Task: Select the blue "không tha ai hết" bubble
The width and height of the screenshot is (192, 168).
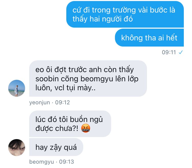Action: point(149,38)
